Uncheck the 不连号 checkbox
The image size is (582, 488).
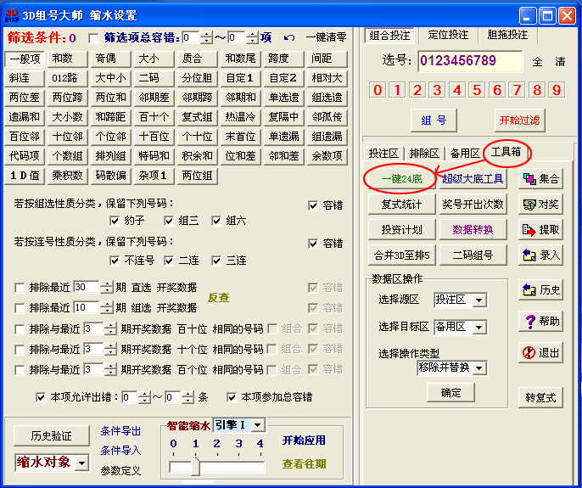point(116,261)
